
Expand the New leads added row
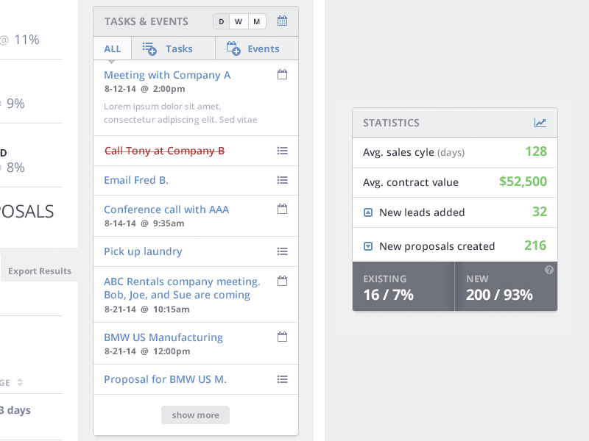coord(368,212)
